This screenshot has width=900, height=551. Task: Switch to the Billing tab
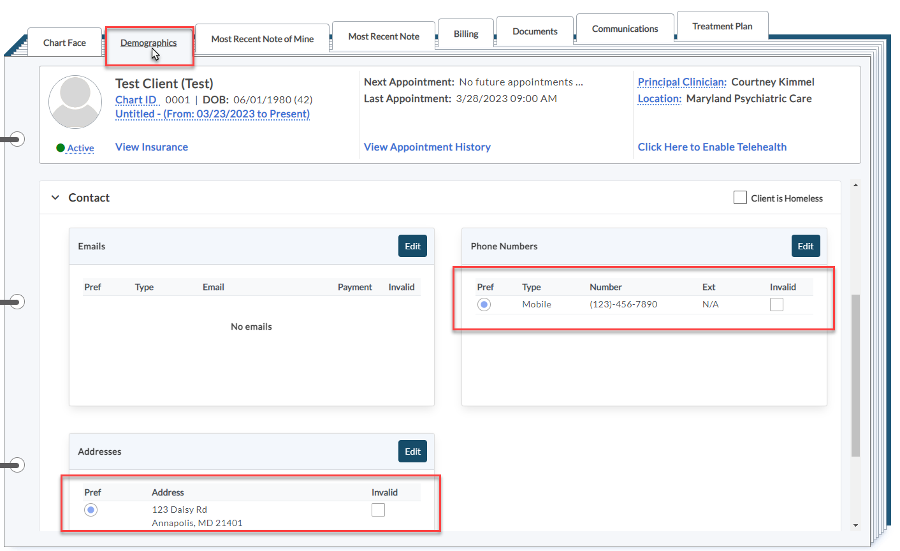pyautogui.click(x=466, y=34)
